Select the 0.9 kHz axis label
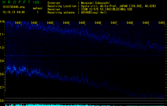Image resolution: width=167 pixels, height=106 pixels. [2, 61]
